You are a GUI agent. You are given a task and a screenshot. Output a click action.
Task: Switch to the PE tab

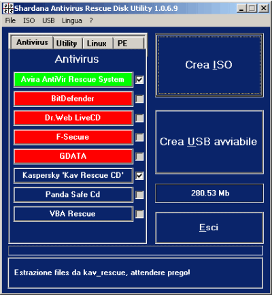click(129, 44)
